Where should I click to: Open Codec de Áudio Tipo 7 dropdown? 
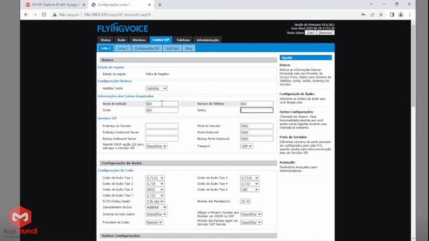(155, 195)
